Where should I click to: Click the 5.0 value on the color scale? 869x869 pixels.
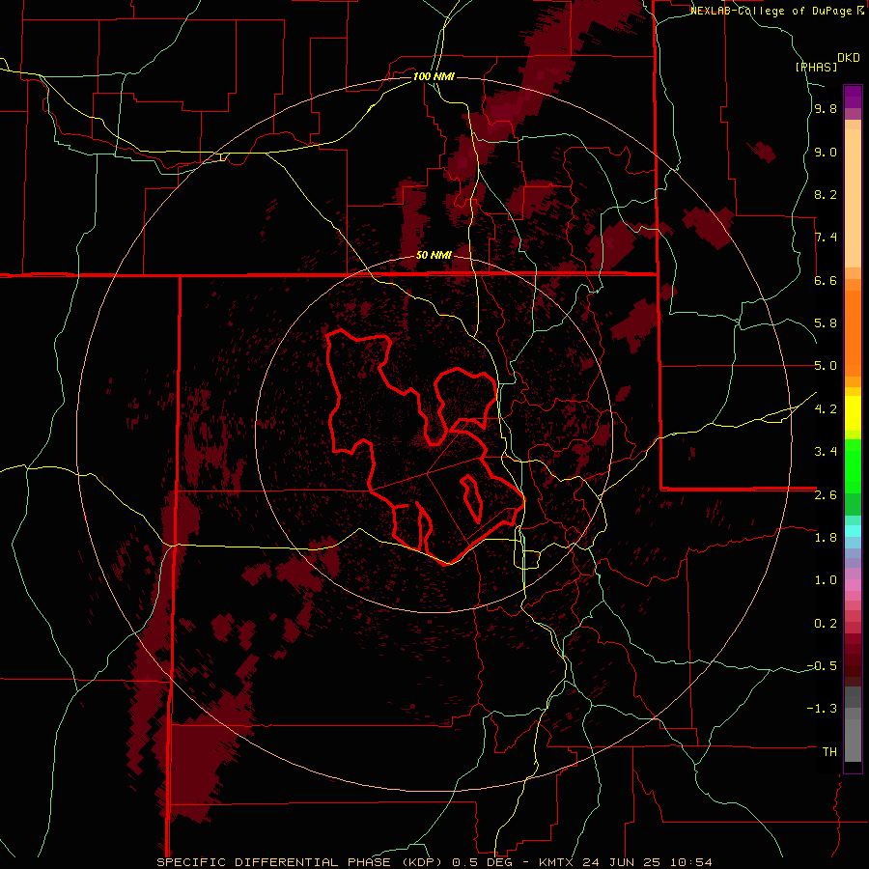pos(826,366)
